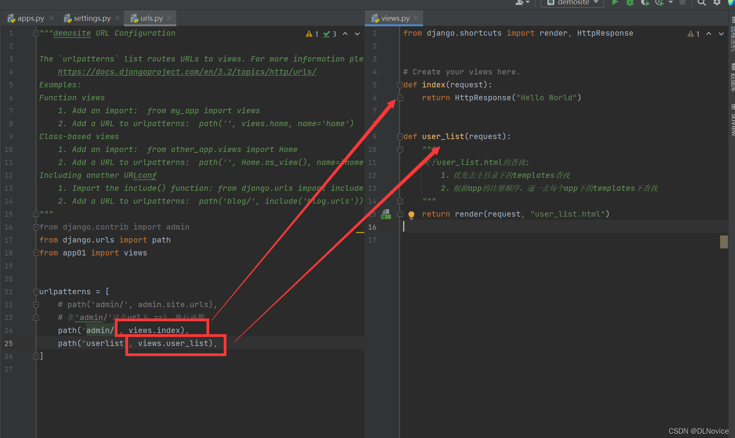Image resolution: width=735 pixels, height=438 pixels.
Task: Close the apps.py tab
Action: [51, 18]
